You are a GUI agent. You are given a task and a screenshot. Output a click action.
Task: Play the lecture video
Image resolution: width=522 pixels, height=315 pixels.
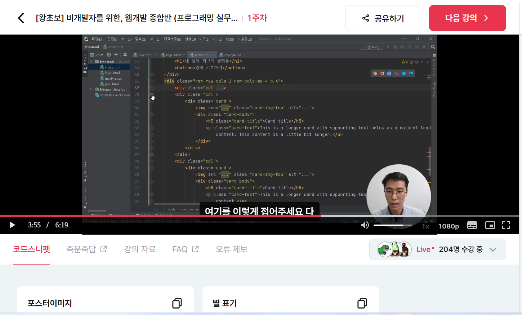point(12,225)
